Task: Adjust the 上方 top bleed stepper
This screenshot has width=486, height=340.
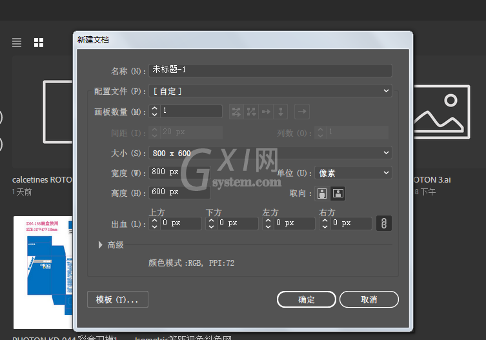Action: 155,223
